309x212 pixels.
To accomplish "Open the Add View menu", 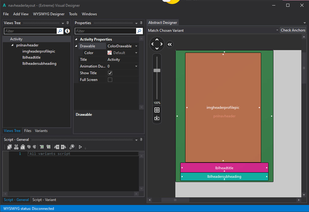I will click(x=21, y=14).
